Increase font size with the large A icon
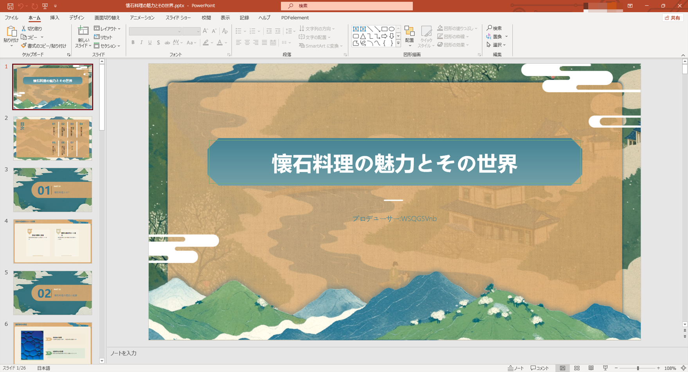The image size is (688, 372). [x=205, y=31]
